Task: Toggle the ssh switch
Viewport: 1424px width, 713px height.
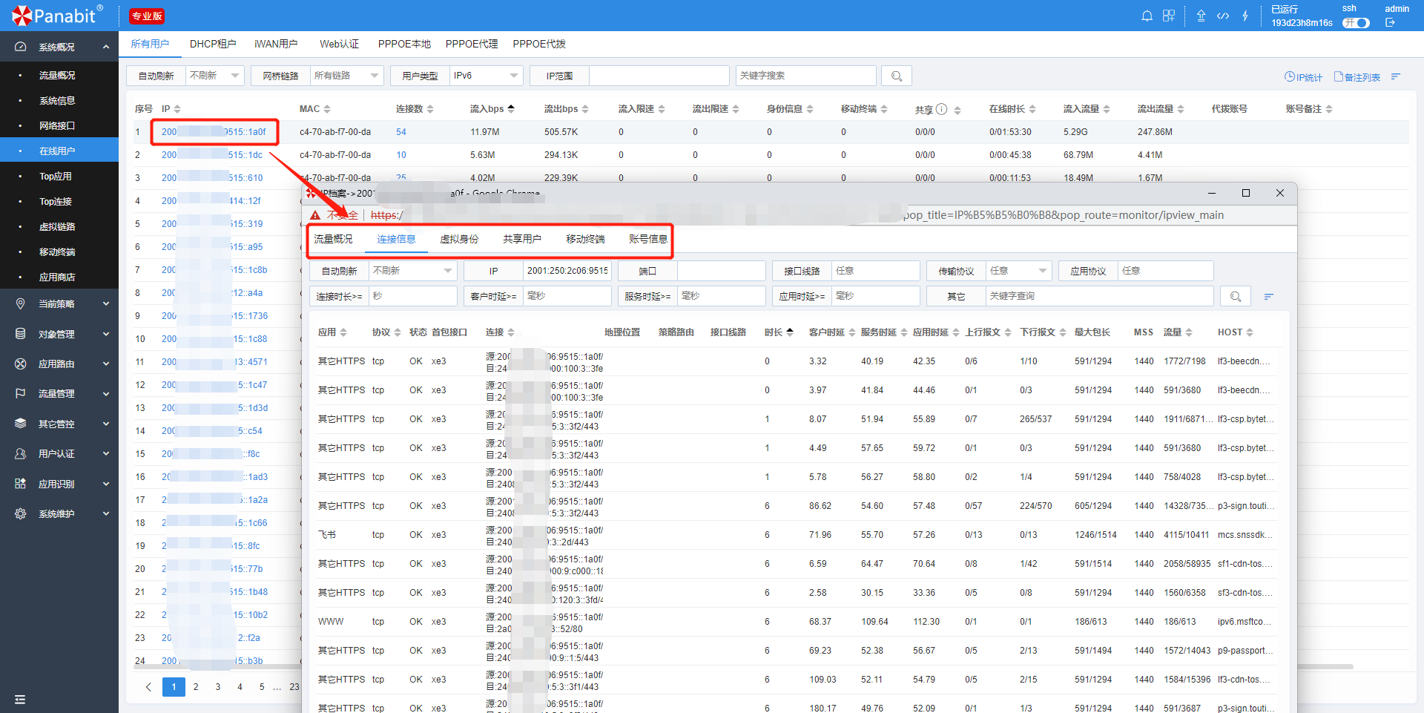Action: [1356, 23]
